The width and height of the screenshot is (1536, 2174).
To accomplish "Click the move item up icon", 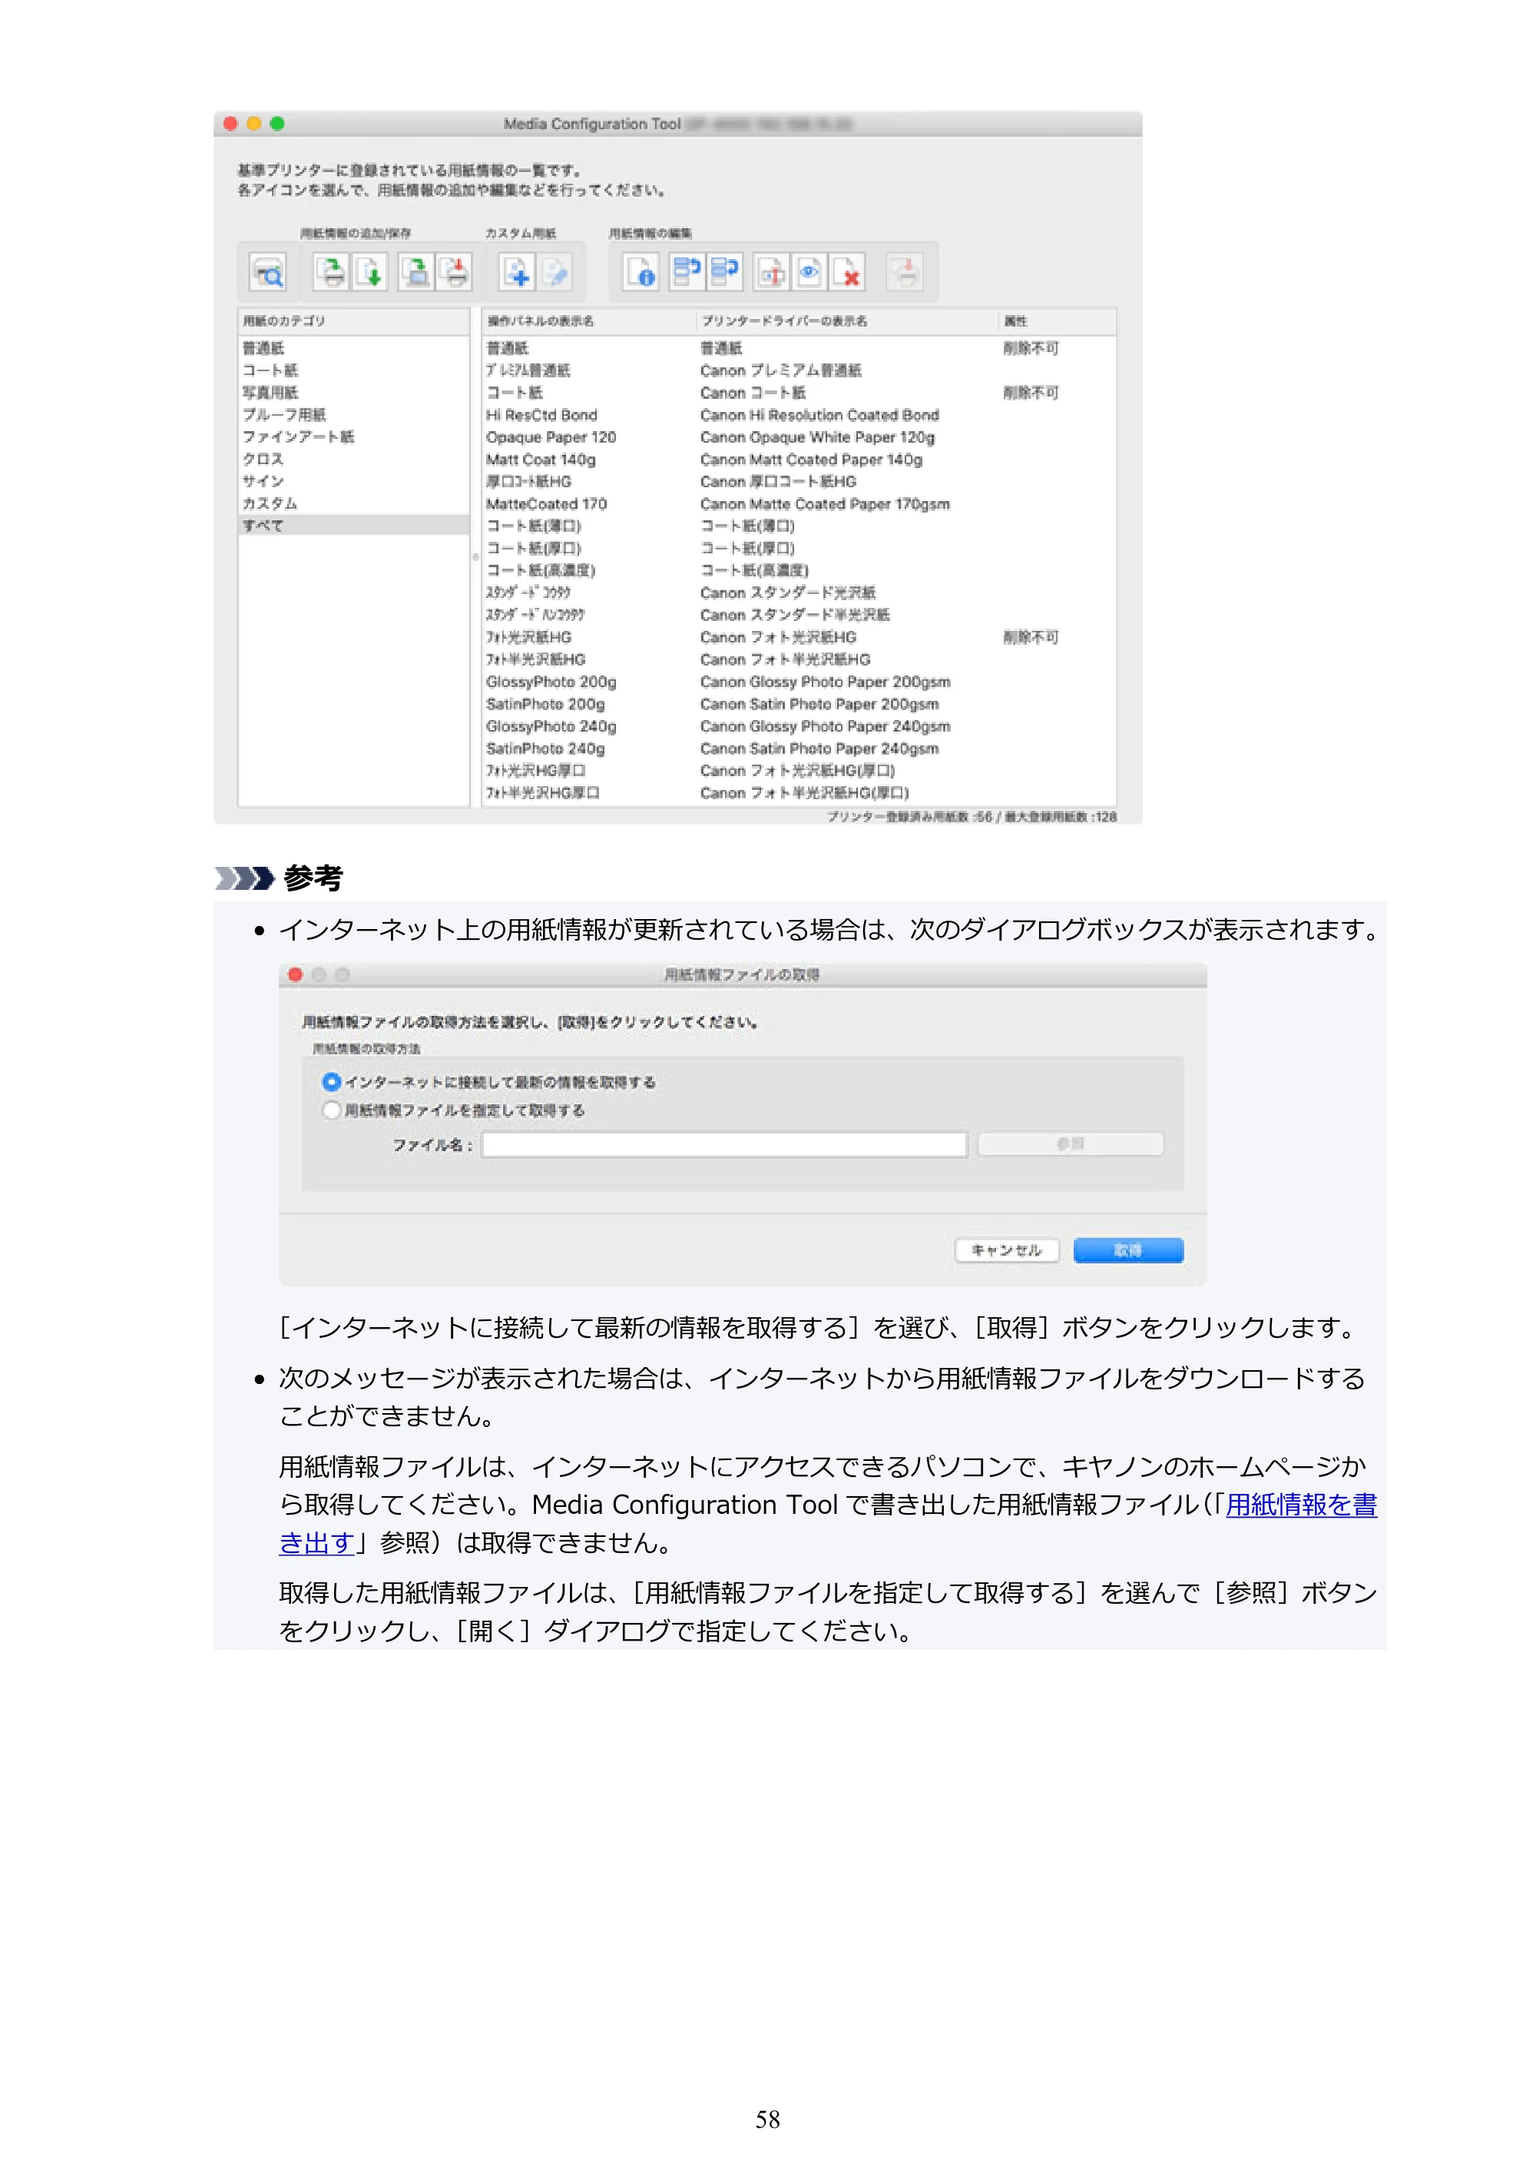I will pyautogui.click(x=687, y=273).
